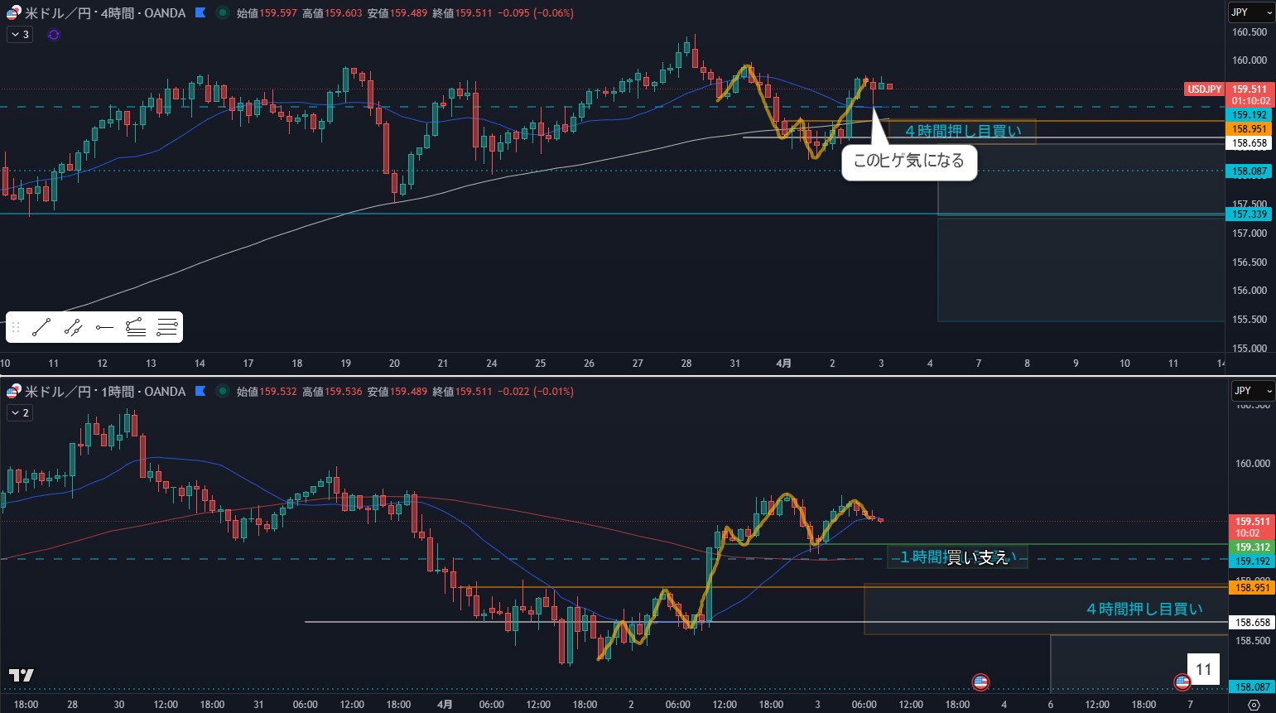Viewport: 1276px width, 713px height.
Task: Open JPY currency dropdown on upper chart
Action: pos(1251,12)
